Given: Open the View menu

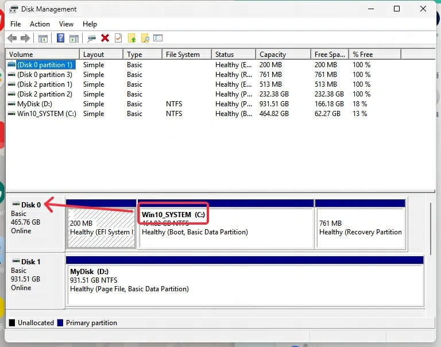Looking at the screenshot, I should (66, 24).
